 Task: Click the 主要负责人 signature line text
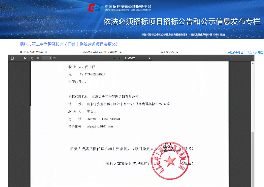(x=131, y=148)
